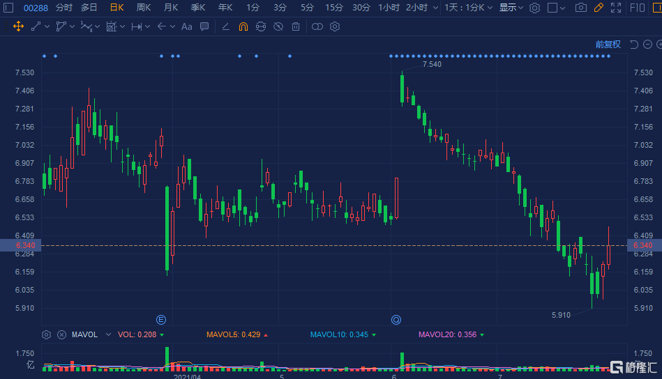Select the 3分 interval

280,8
